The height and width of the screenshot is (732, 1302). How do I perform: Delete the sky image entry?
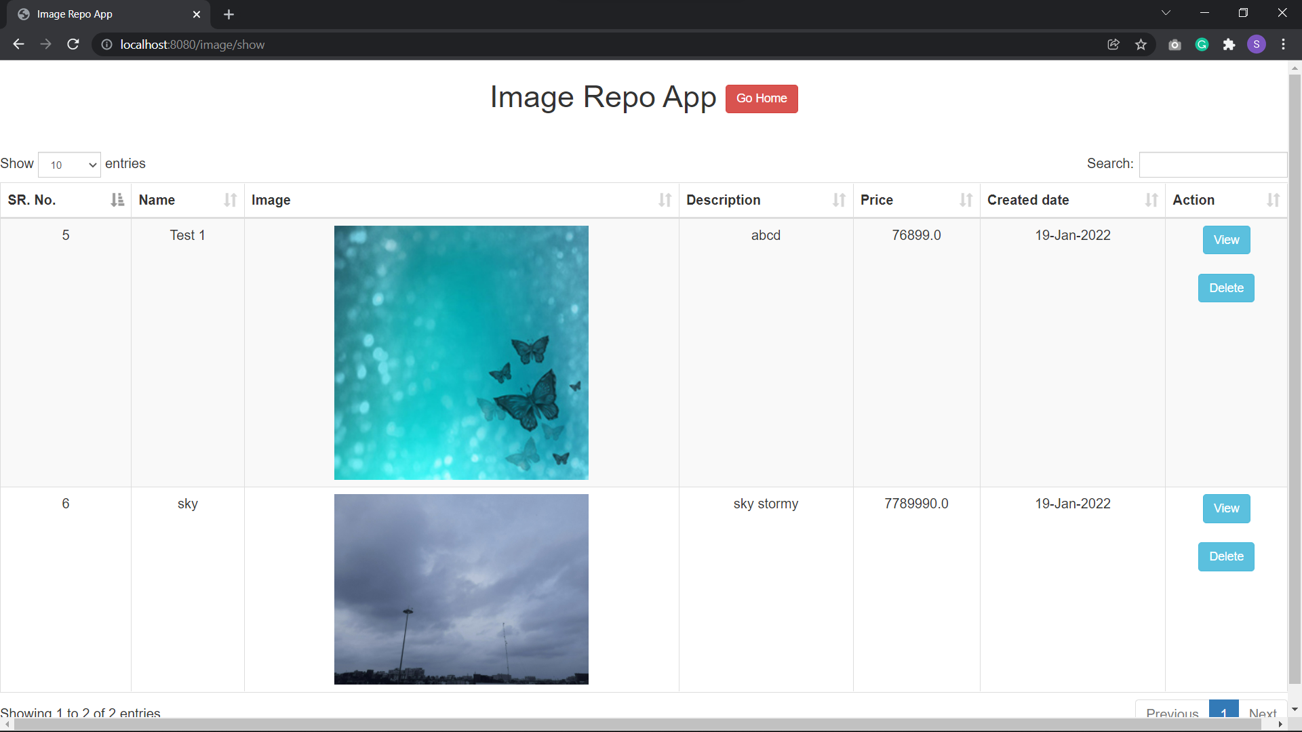1226,556
